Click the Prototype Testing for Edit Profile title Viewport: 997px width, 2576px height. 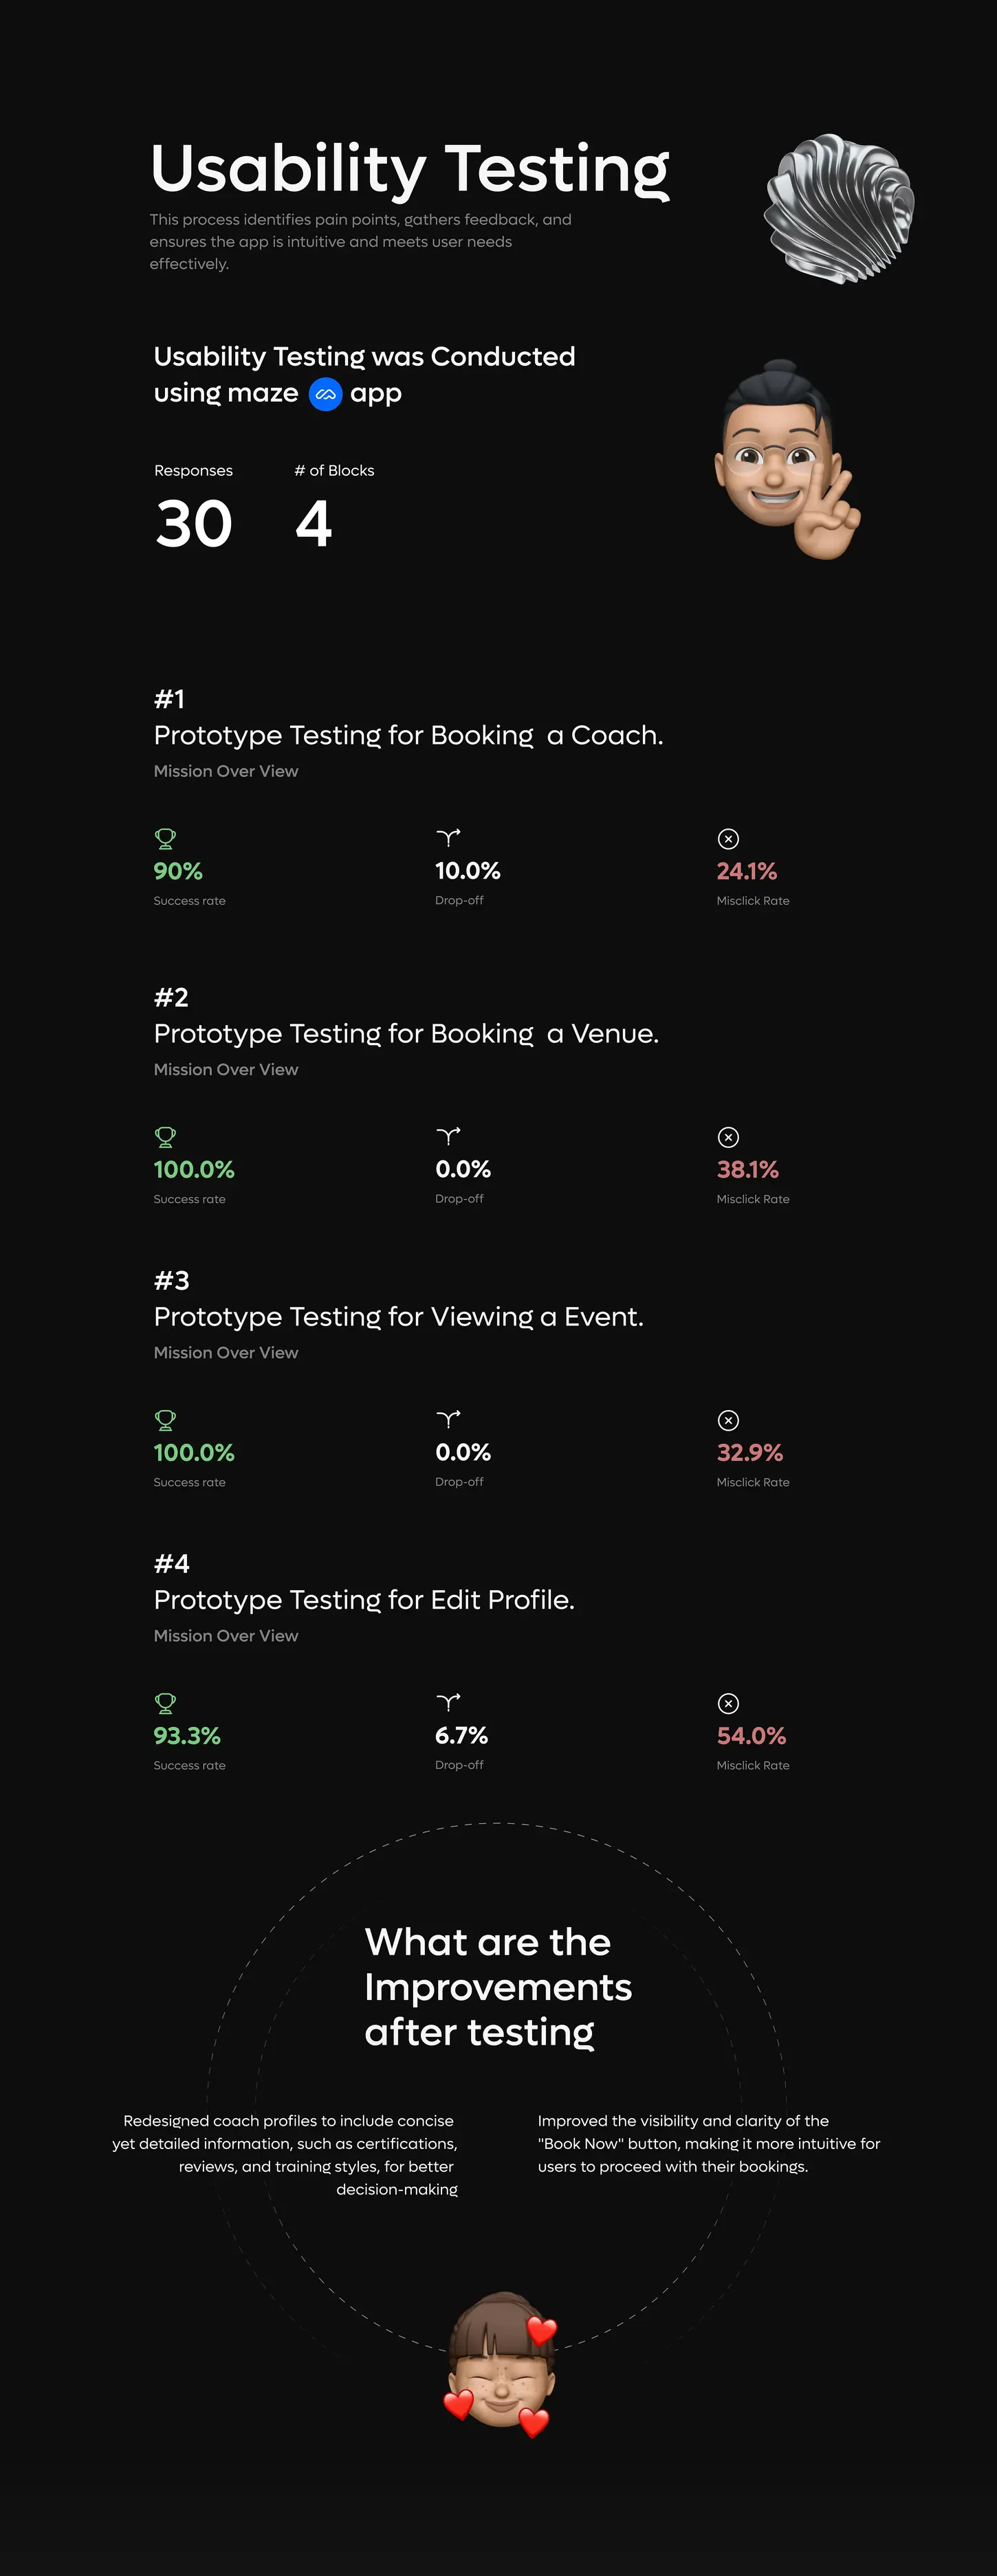(x=364, y=1600)
